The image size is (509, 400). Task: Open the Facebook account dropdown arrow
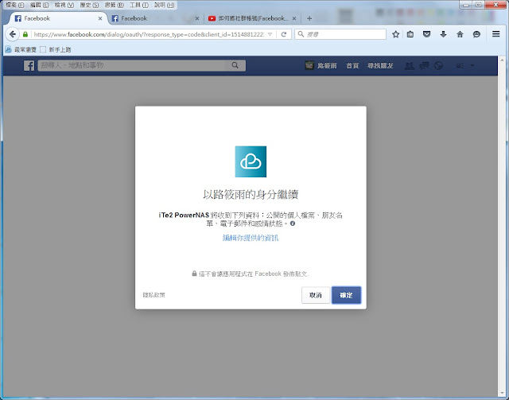coord(472,65)
